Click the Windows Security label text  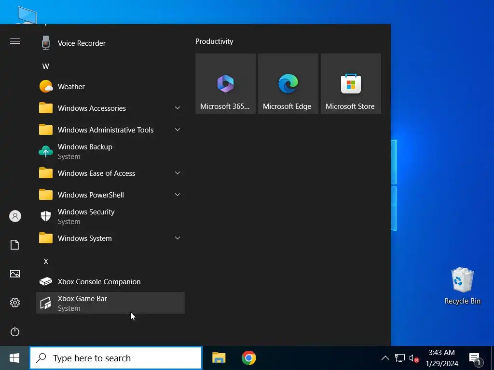tap(86, 212)
